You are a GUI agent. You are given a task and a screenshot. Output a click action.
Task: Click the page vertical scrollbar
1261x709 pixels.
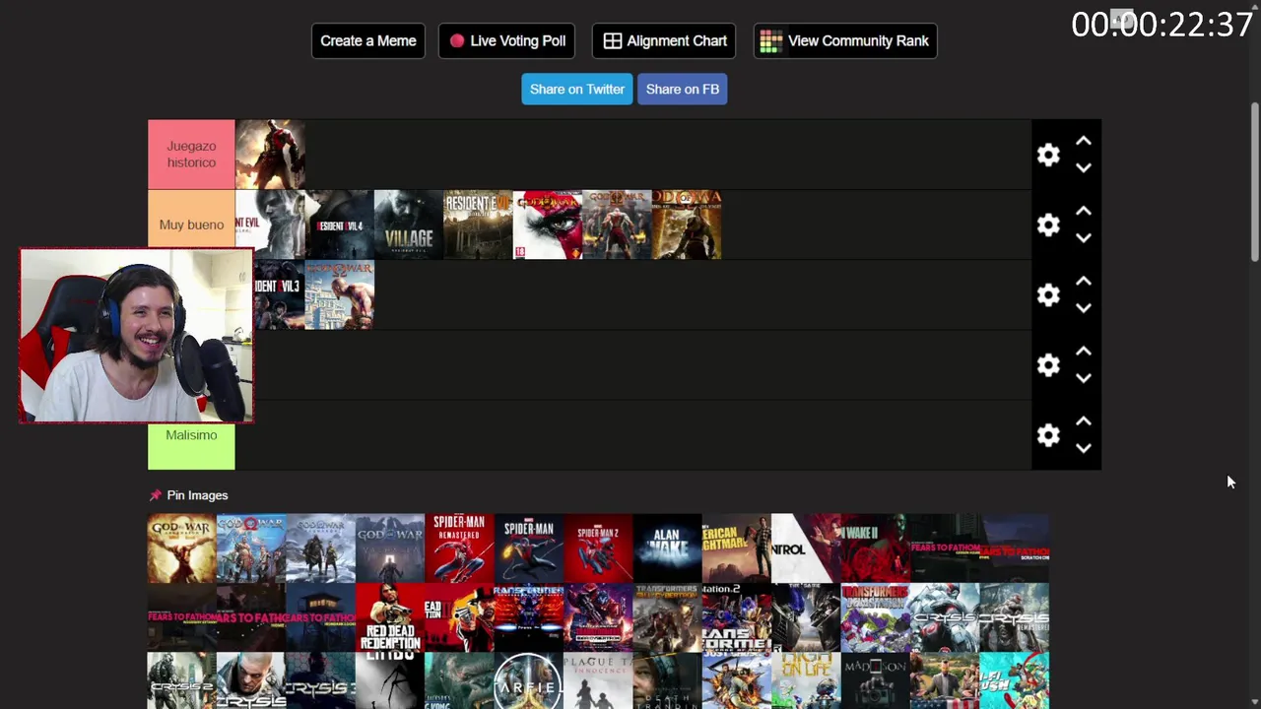[x=1254, y=182]
